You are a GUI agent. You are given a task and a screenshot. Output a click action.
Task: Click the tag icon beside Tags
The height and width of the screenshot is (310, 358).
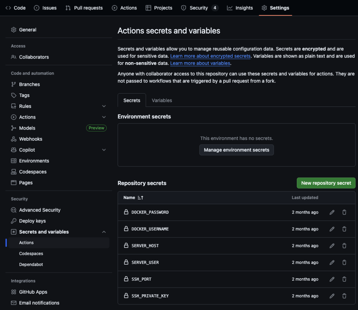tap(14, 95)
